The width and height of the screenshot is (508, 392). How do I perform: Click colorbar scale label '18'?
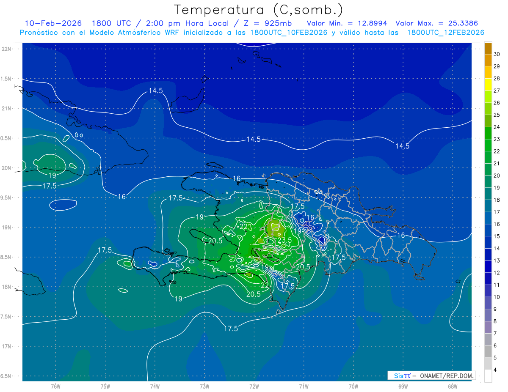pyautogui.click(x=497, y=200)
